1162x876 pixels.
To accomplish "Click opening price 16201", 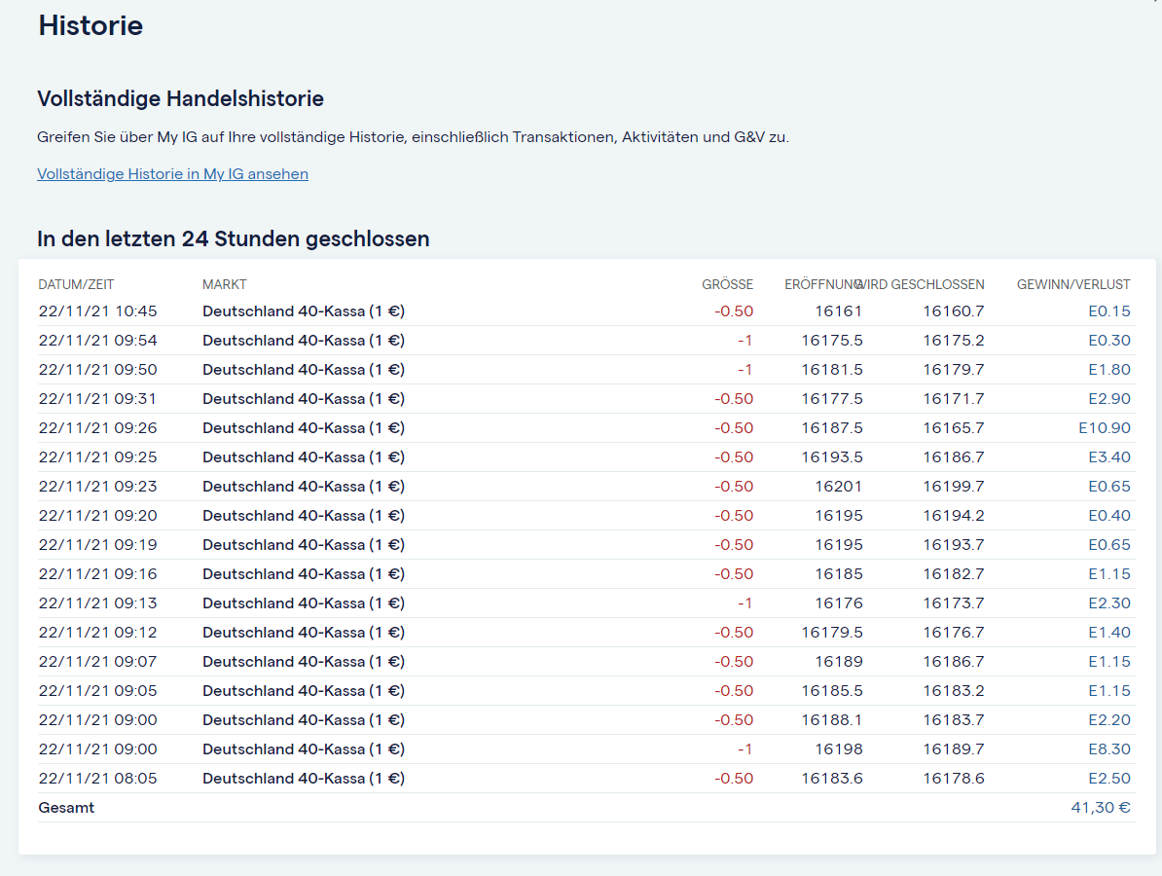I will (839, 487).
